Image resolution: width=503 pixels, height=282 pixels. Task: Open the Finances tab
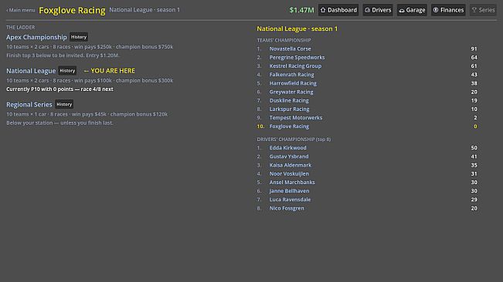click(x=448, y=10)
